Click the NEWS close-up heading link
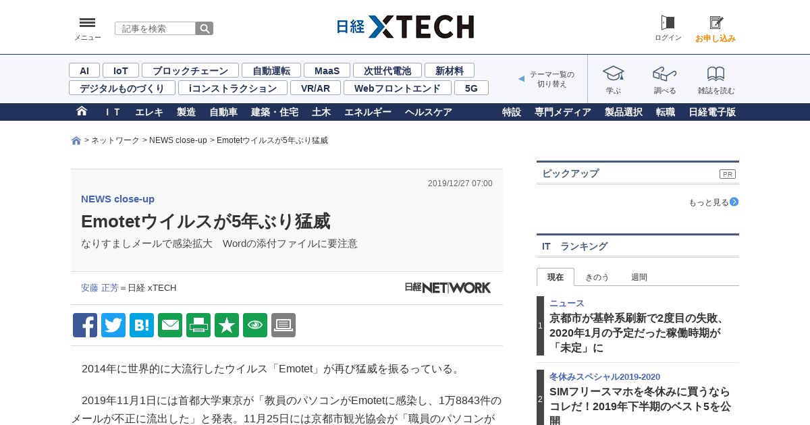 pos(117,199)
